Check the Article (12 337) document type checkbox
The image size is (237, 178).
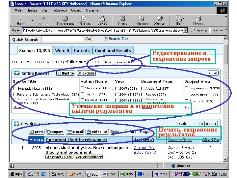point(143,88)
